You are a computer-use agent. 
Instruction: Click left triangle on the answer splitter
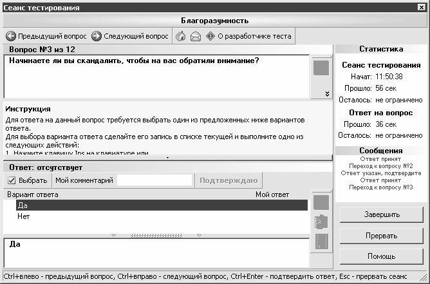(x=113, y=236)
